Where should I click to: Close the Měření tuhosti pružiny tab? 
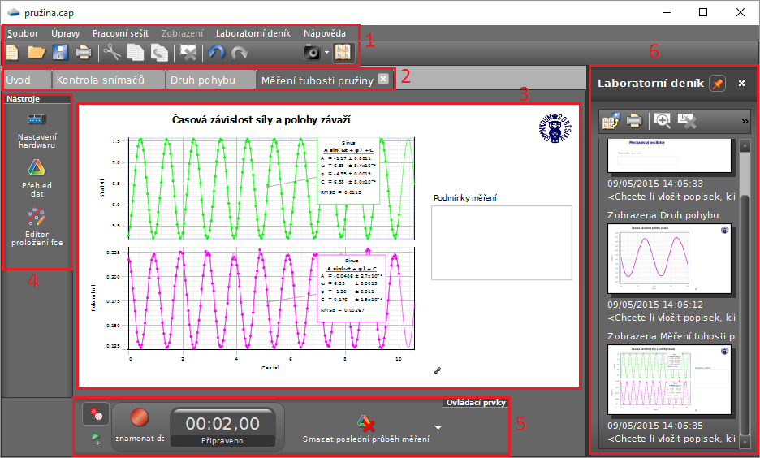point(383,80)
